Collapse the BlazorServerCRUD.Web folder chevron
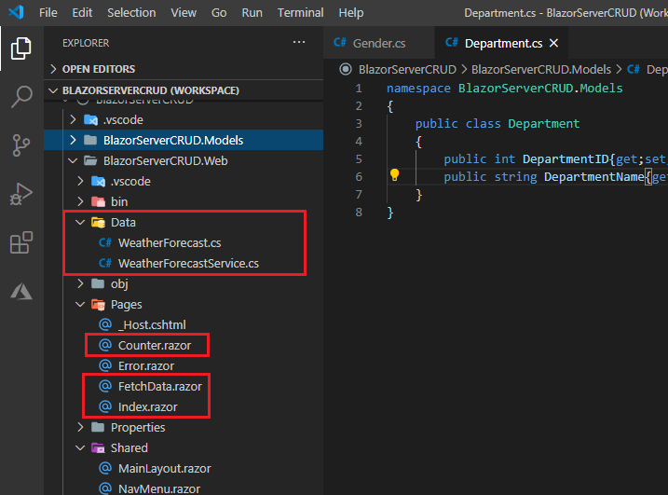Screen dimensions: 668x495 (73, 160)
